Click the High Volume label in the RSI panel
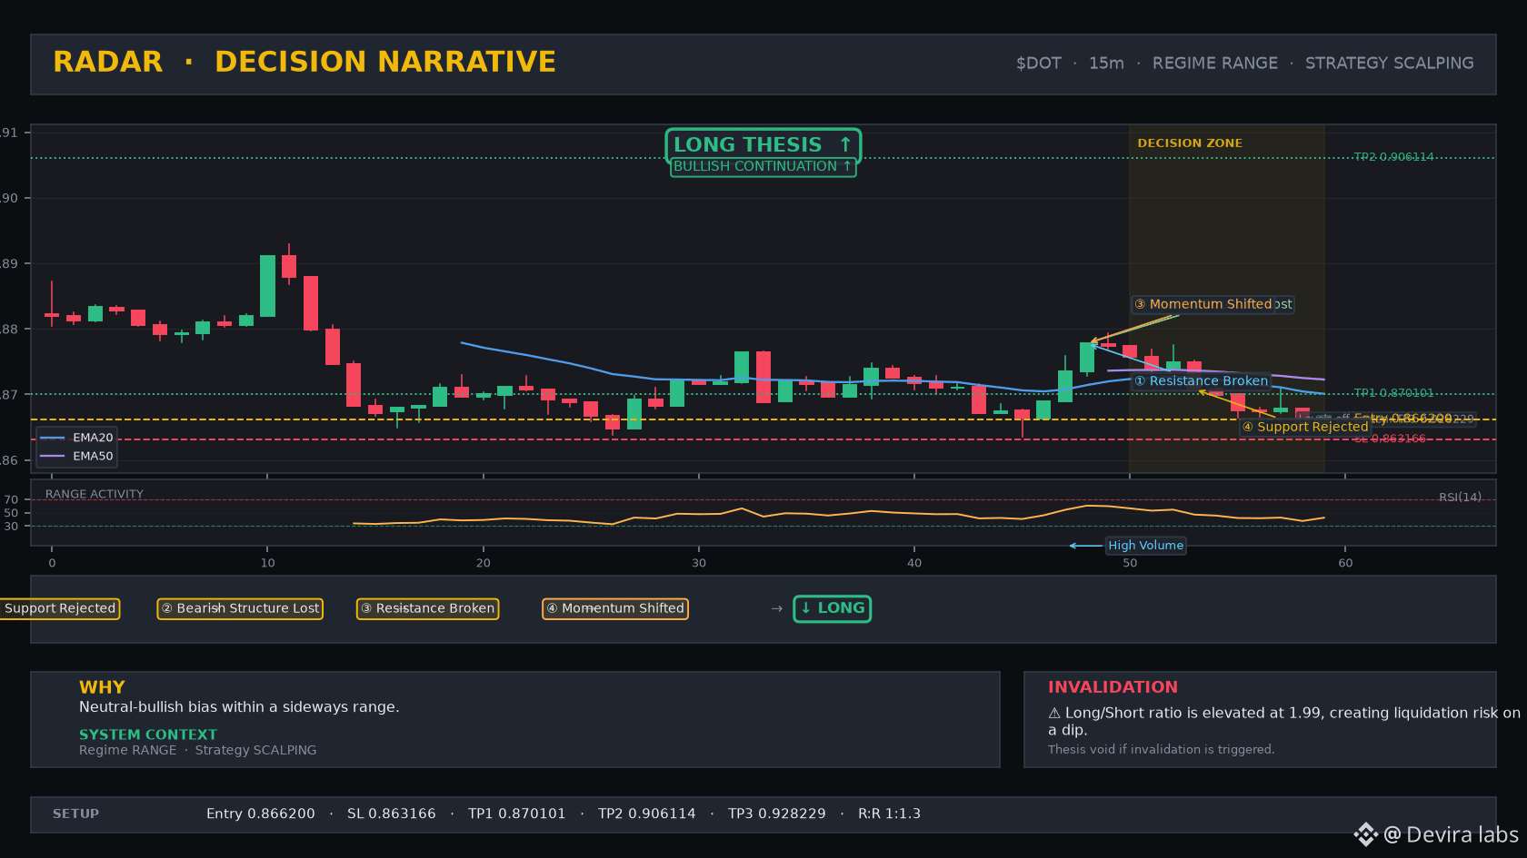Screen dimensions: 1527x858 coord(1145,546)
